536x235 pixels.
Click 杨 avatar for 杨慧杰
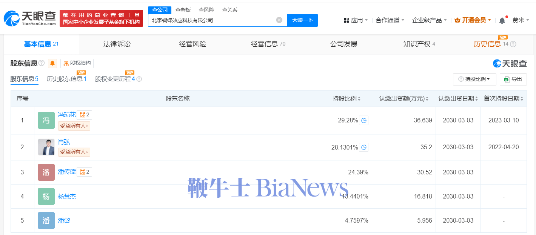click(x=46, y=197)
